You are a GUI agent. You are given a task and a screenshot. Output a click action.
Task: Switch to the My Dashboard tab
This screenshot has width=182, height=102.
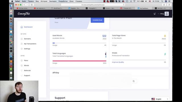[143, 8]
